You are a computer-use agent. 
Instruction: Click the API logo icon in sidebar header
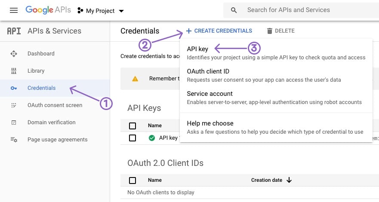coord(14,31)
